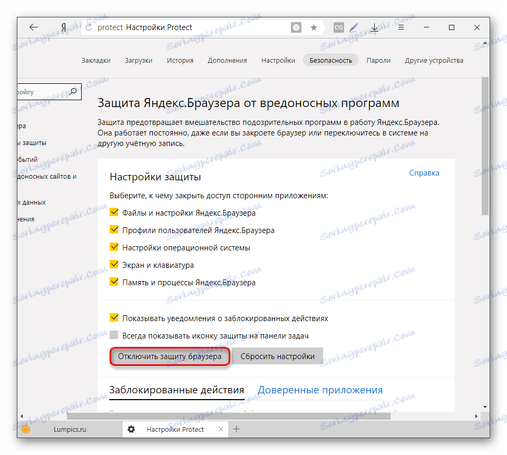The width and height of the screenshot is (507, 455).
Task: Open the История section
Action: click(x=180, y=61)
